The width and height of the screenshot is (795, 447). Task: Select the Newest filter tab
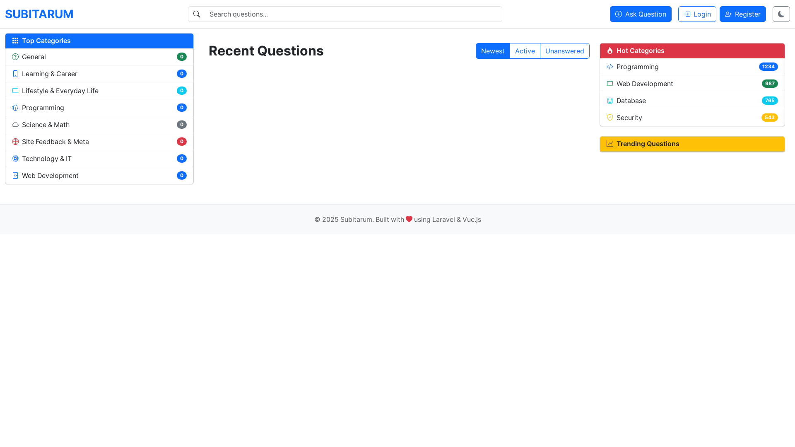click(492, 51)
